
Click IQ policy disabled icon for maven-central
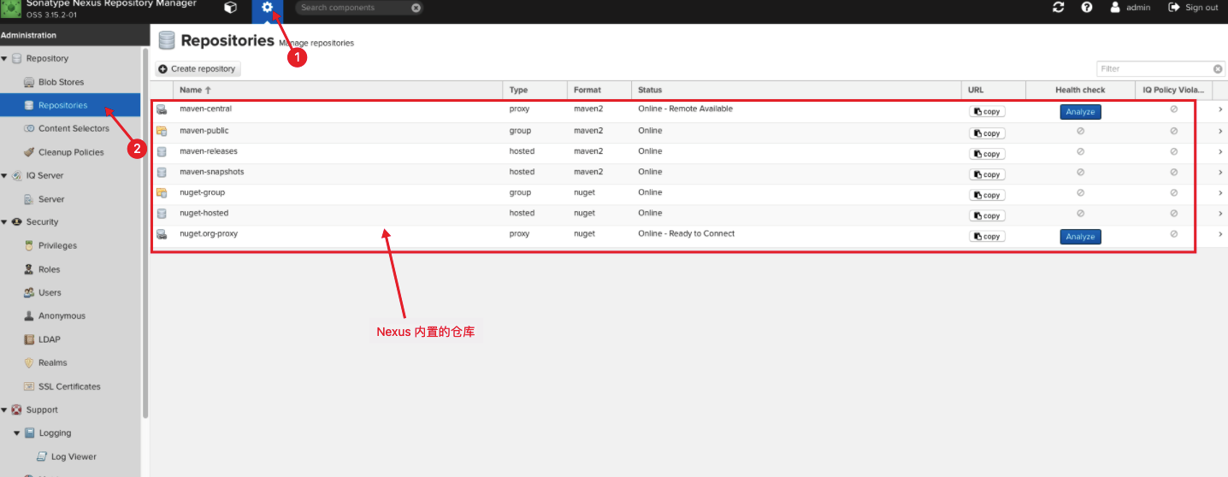tap(1173, 109)
